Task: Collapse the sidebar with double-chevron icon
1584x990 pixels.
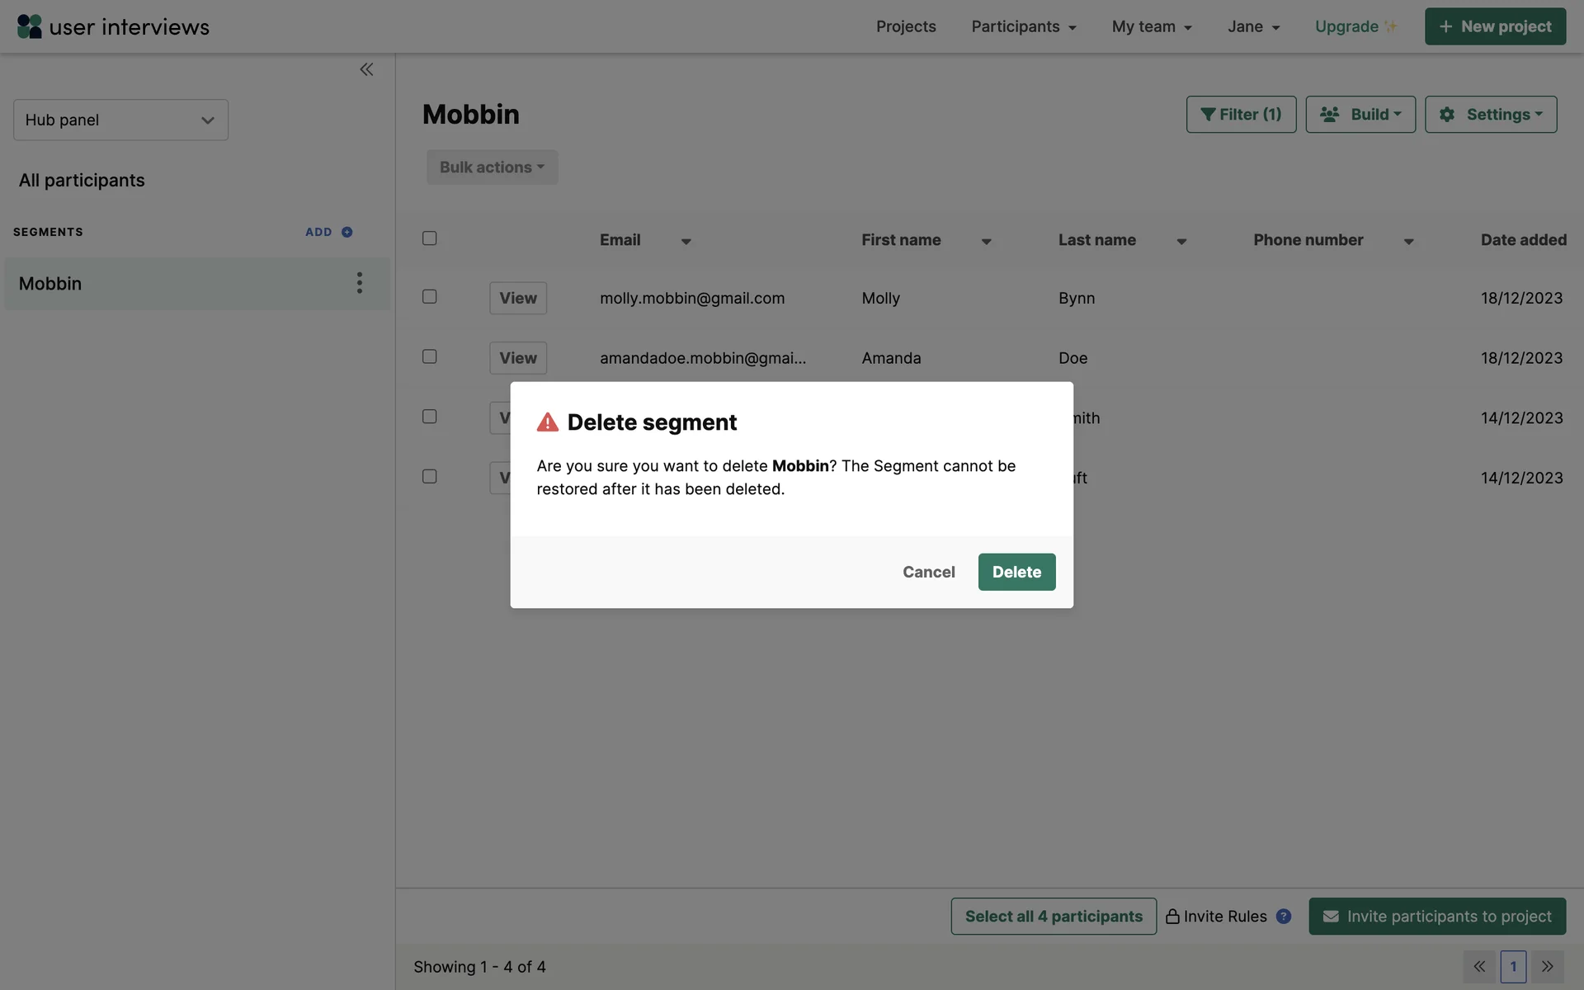Action: coord(366,69)
